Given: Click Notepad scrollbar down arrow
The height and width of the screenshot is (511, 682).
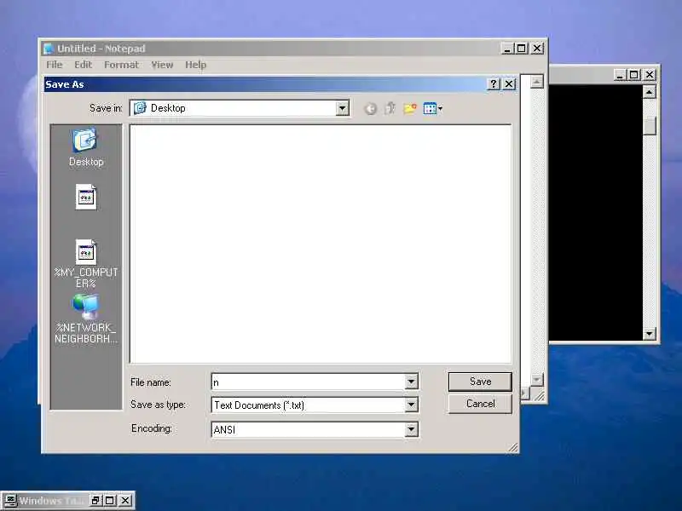Looking at the screenshot, I should click(x=537, y=379).
